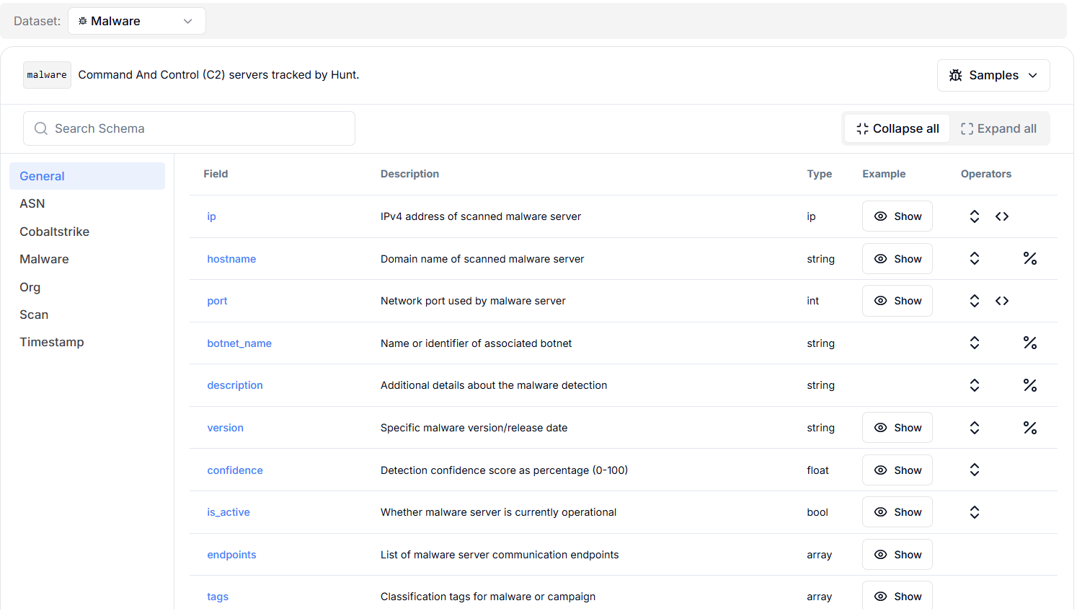Open the Samples dropdown
The height and width of the screenshot is (611, 1077).
(x=993, y=75)
